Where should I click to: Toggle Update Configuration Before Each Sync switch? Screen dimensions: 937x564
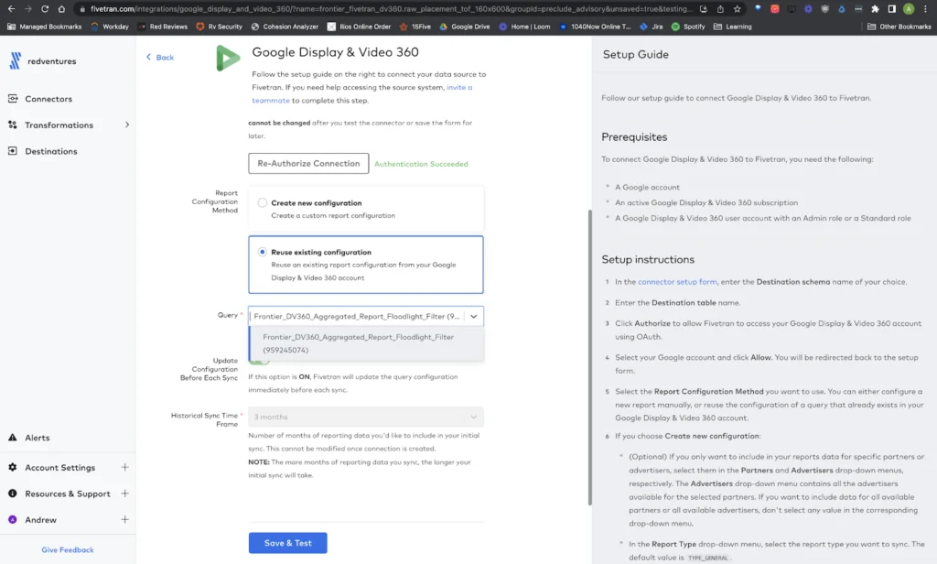pos(260,361)
